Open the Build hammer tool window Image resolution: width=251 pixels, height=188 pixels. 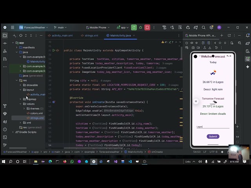coord(5,106)
